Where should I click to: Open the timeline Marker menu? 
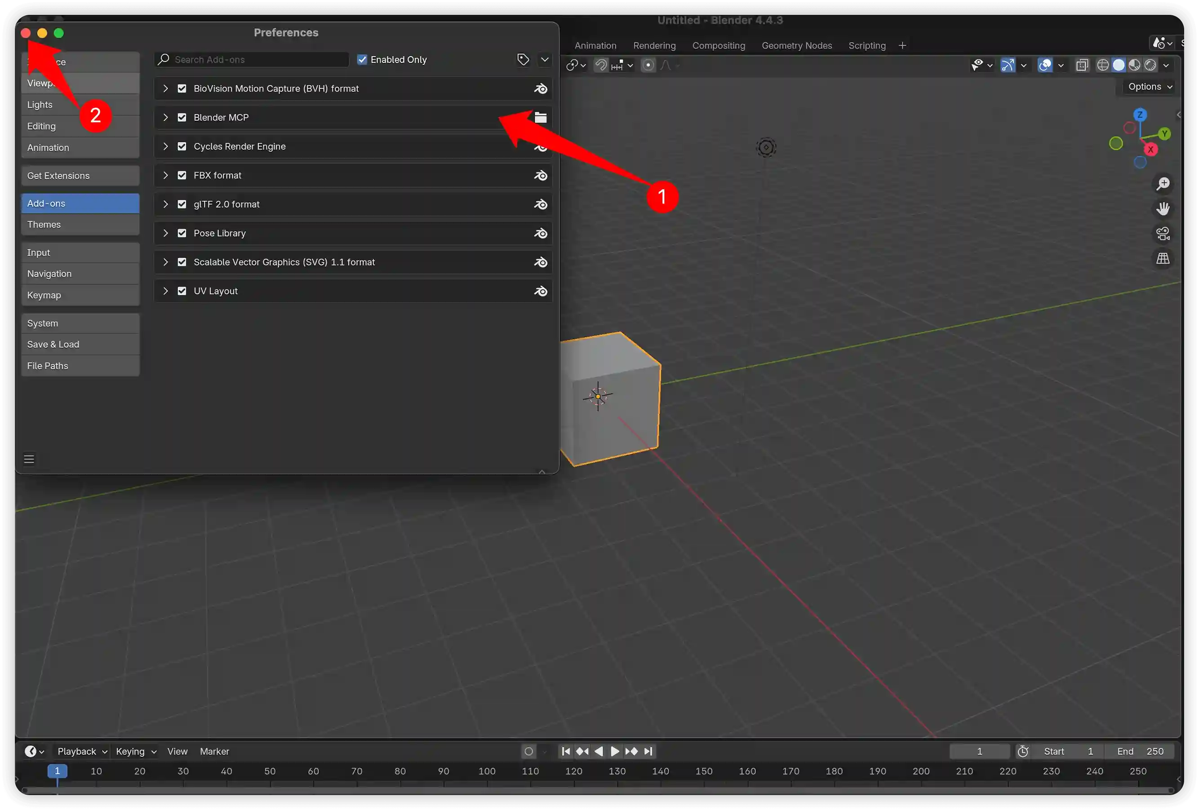214,751
